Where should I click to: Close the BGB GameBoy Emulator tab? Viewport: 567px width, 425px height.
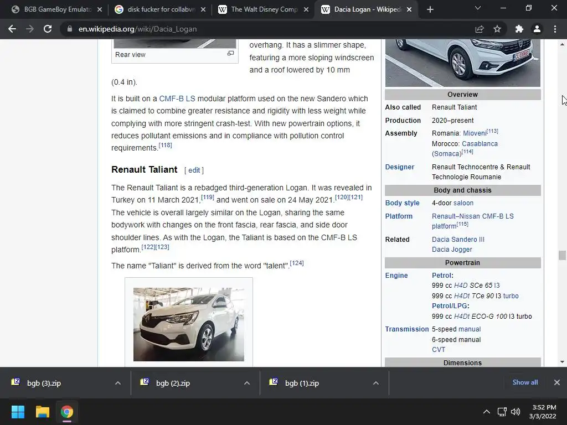[100, 9]
